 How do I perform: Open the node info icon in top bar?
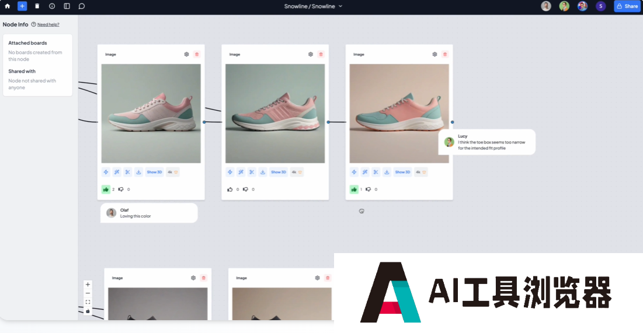(x=52, y=6)
